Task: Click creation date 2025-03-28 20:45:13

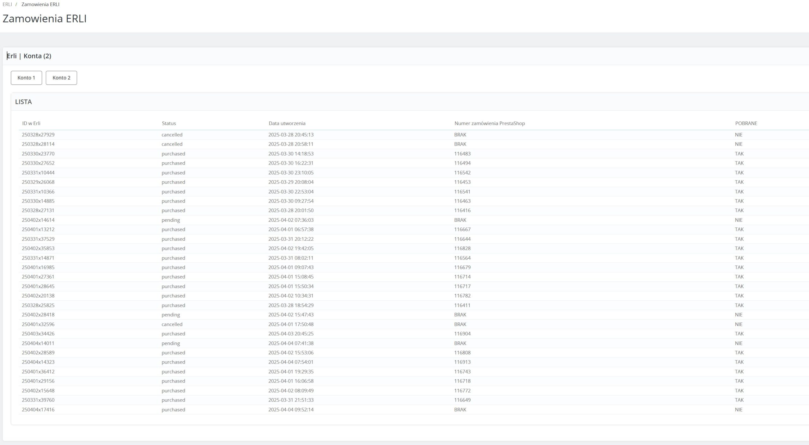Action: (x=291, y=135)
